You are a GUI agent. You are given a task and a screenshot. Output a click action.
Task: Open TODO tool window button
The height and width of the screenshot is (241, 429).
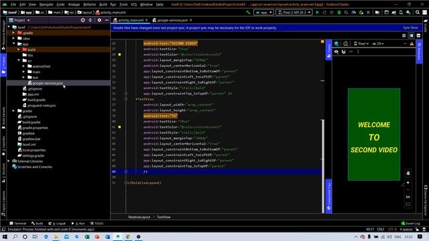[x=97, y=223]
